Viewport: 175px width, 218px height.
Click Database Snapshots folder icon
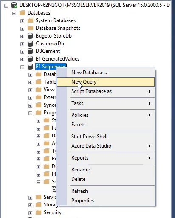pos(30,28)
